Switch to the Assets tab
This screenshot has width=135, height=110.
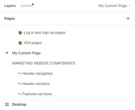[x=26, y=6]
